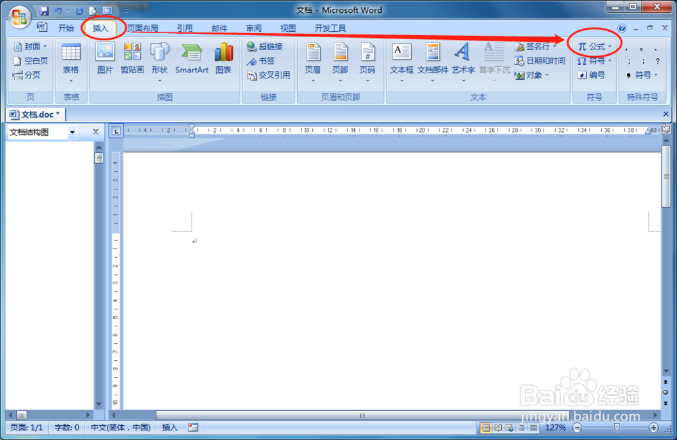Click the zoom slider handle
This screenshot has height=440, width=677.
tap(617, 428)
